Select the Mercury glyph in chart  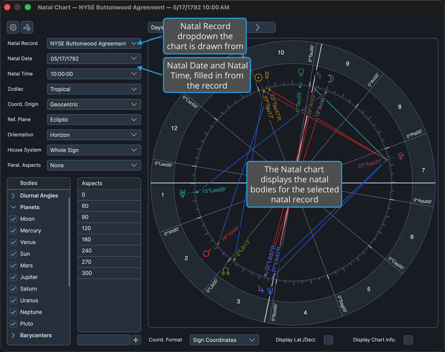point(267,75)
